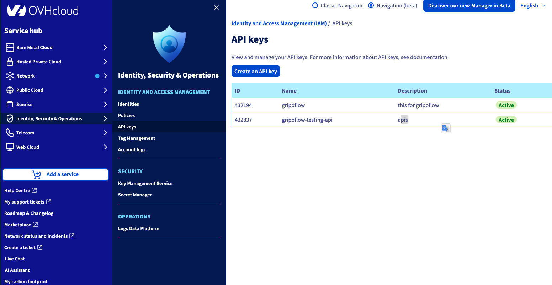Expand the Telecom chevron

[105, 133]
